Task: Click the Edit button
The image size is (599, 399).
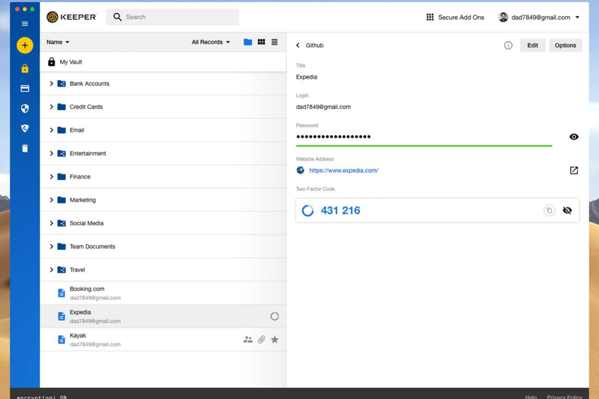Action: (532, 45)
